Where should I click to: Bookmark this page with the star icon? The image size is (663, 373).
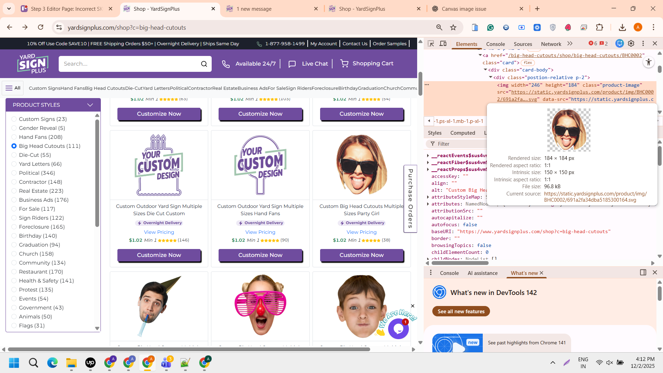point(453,28)
